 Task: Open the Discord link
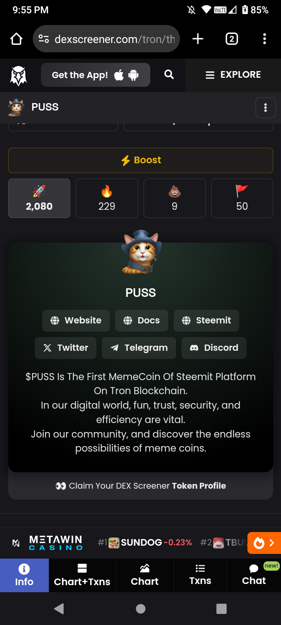[x=214, y=348]
